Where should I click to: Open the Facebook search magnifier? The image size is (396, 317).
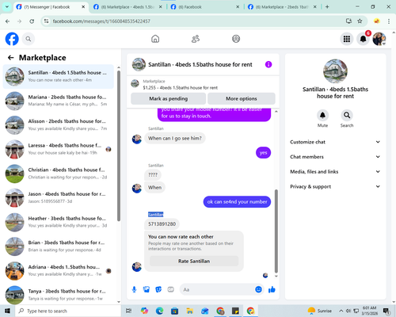click(x=29, y=39)
